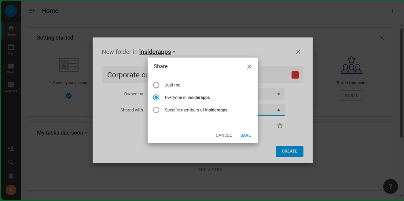Select Everyone in insiderapps option
The height and width of the screenshot is (201, 404).
pos(156,97)
